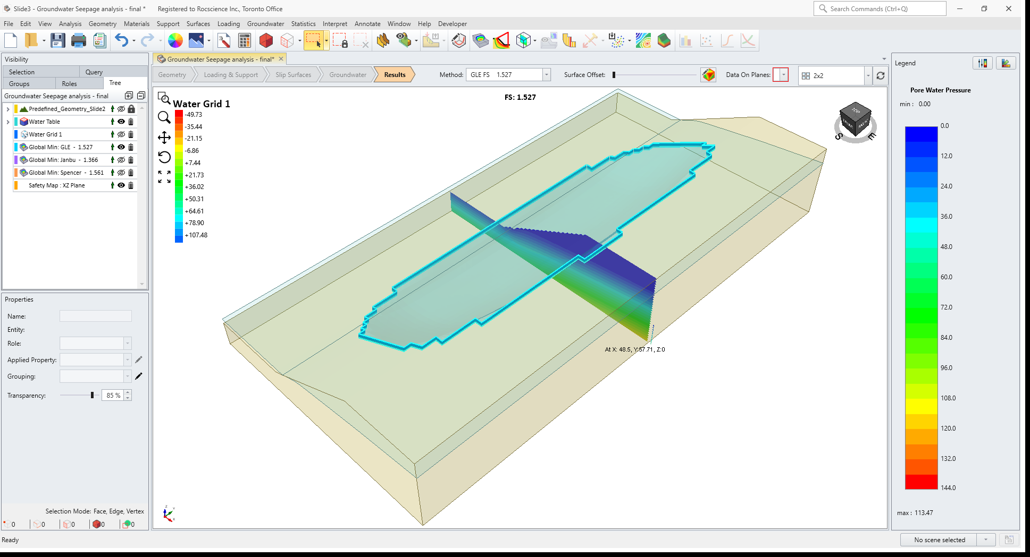
Task: Select the Zoom magnifier tool in the viewport
Action: coord(164,118)
